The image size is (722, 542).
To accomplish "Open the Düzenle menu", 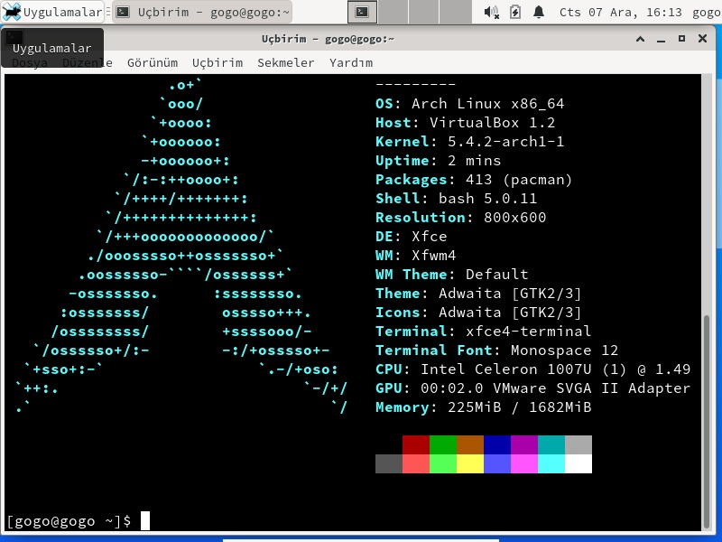I will pyautogui.click(x=87, y=62).
